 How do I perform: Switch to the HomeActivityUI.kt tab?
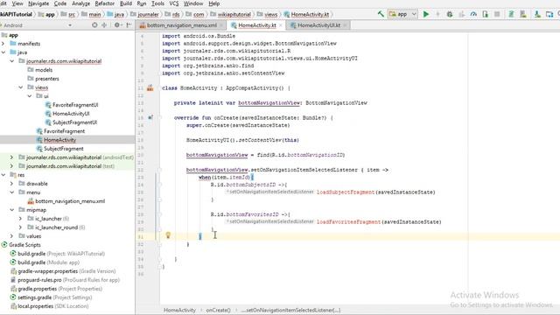coord(318,25)
